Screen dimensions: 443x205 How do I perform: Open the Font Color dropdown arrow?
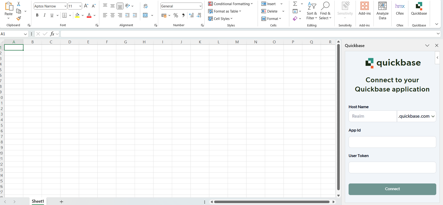[95, 15]
